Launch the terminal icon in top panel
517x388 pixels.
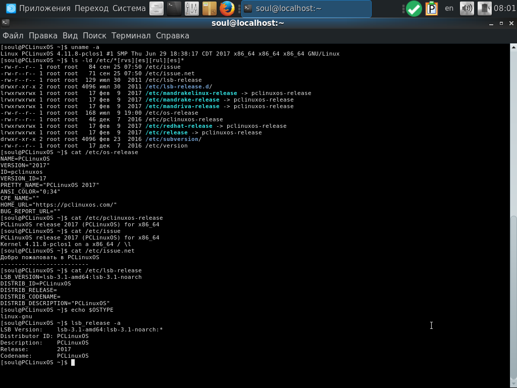[x=174, y=9]
